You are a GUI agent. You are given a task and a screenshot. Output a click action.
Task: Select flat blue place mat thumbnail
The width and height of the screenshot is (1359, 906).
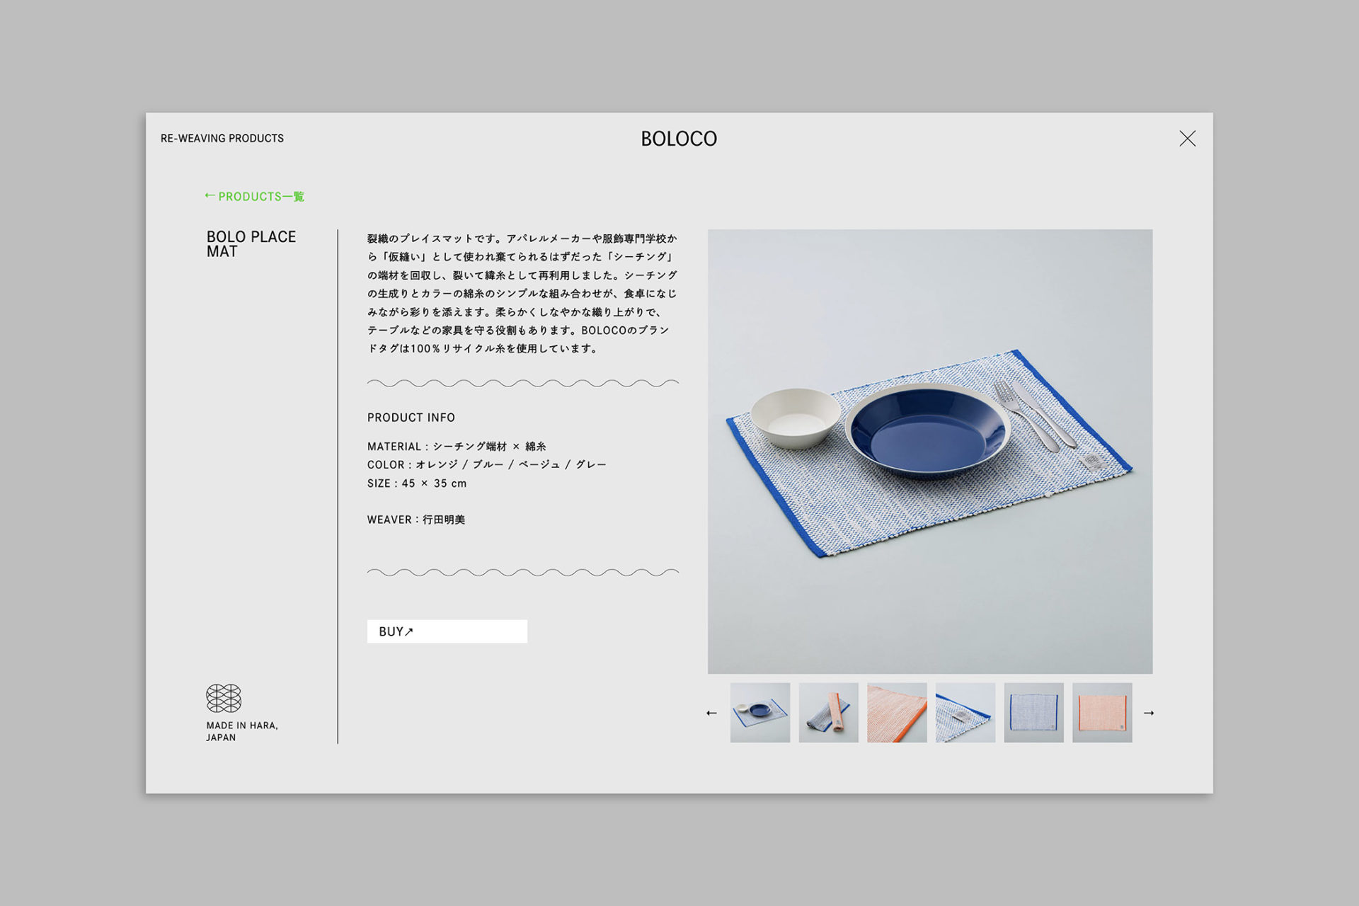(1033, 713)
